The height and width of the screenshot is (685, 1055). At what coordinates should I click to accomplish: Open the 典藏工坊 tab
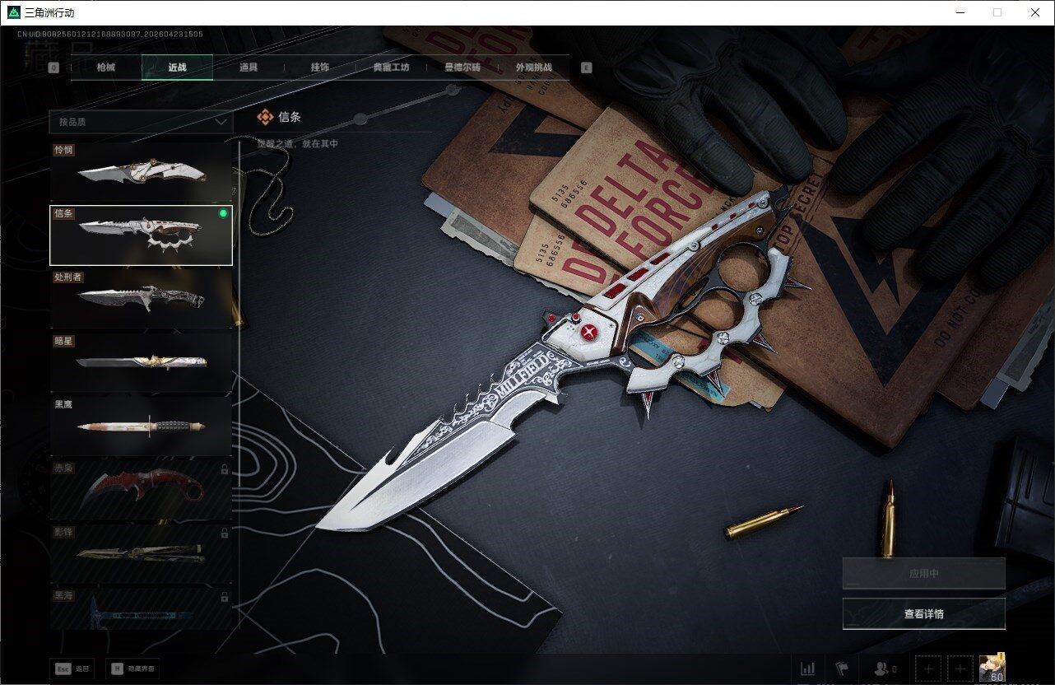[x=391, y=68]
